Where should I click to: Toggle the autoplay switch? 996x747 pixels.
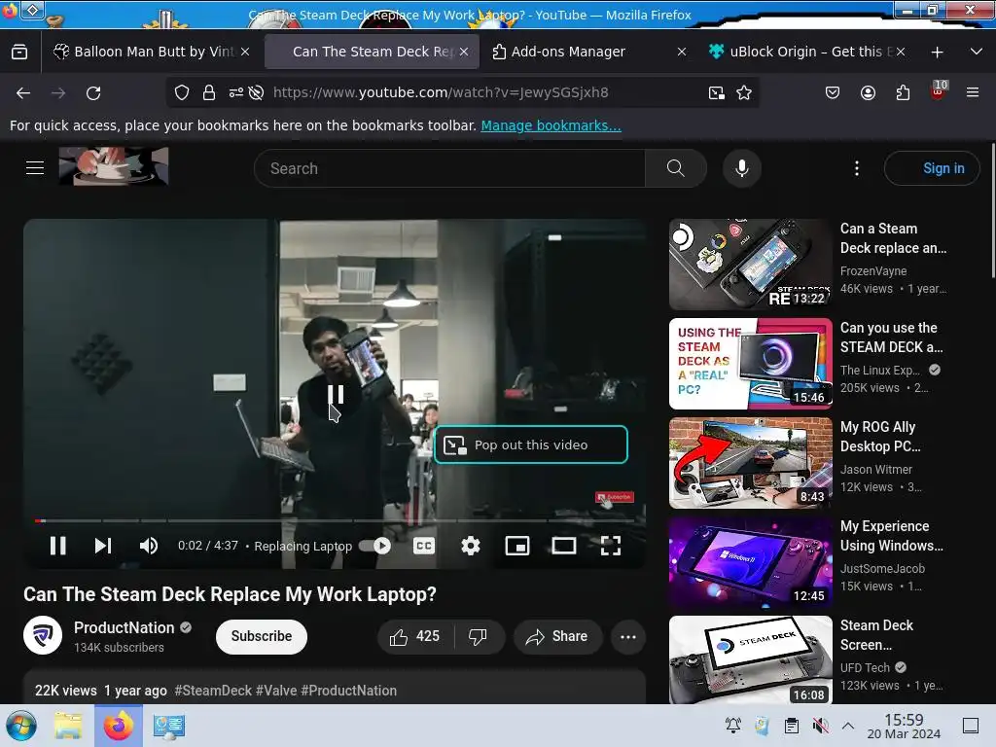point(374,546)
